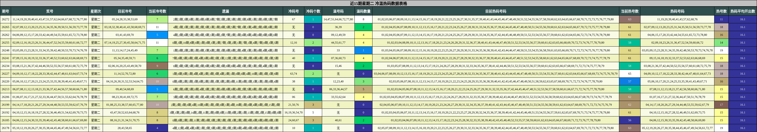Click 星期二 cell in row 26272
Viewport: 757px width, 132px height.
point(95,19)
